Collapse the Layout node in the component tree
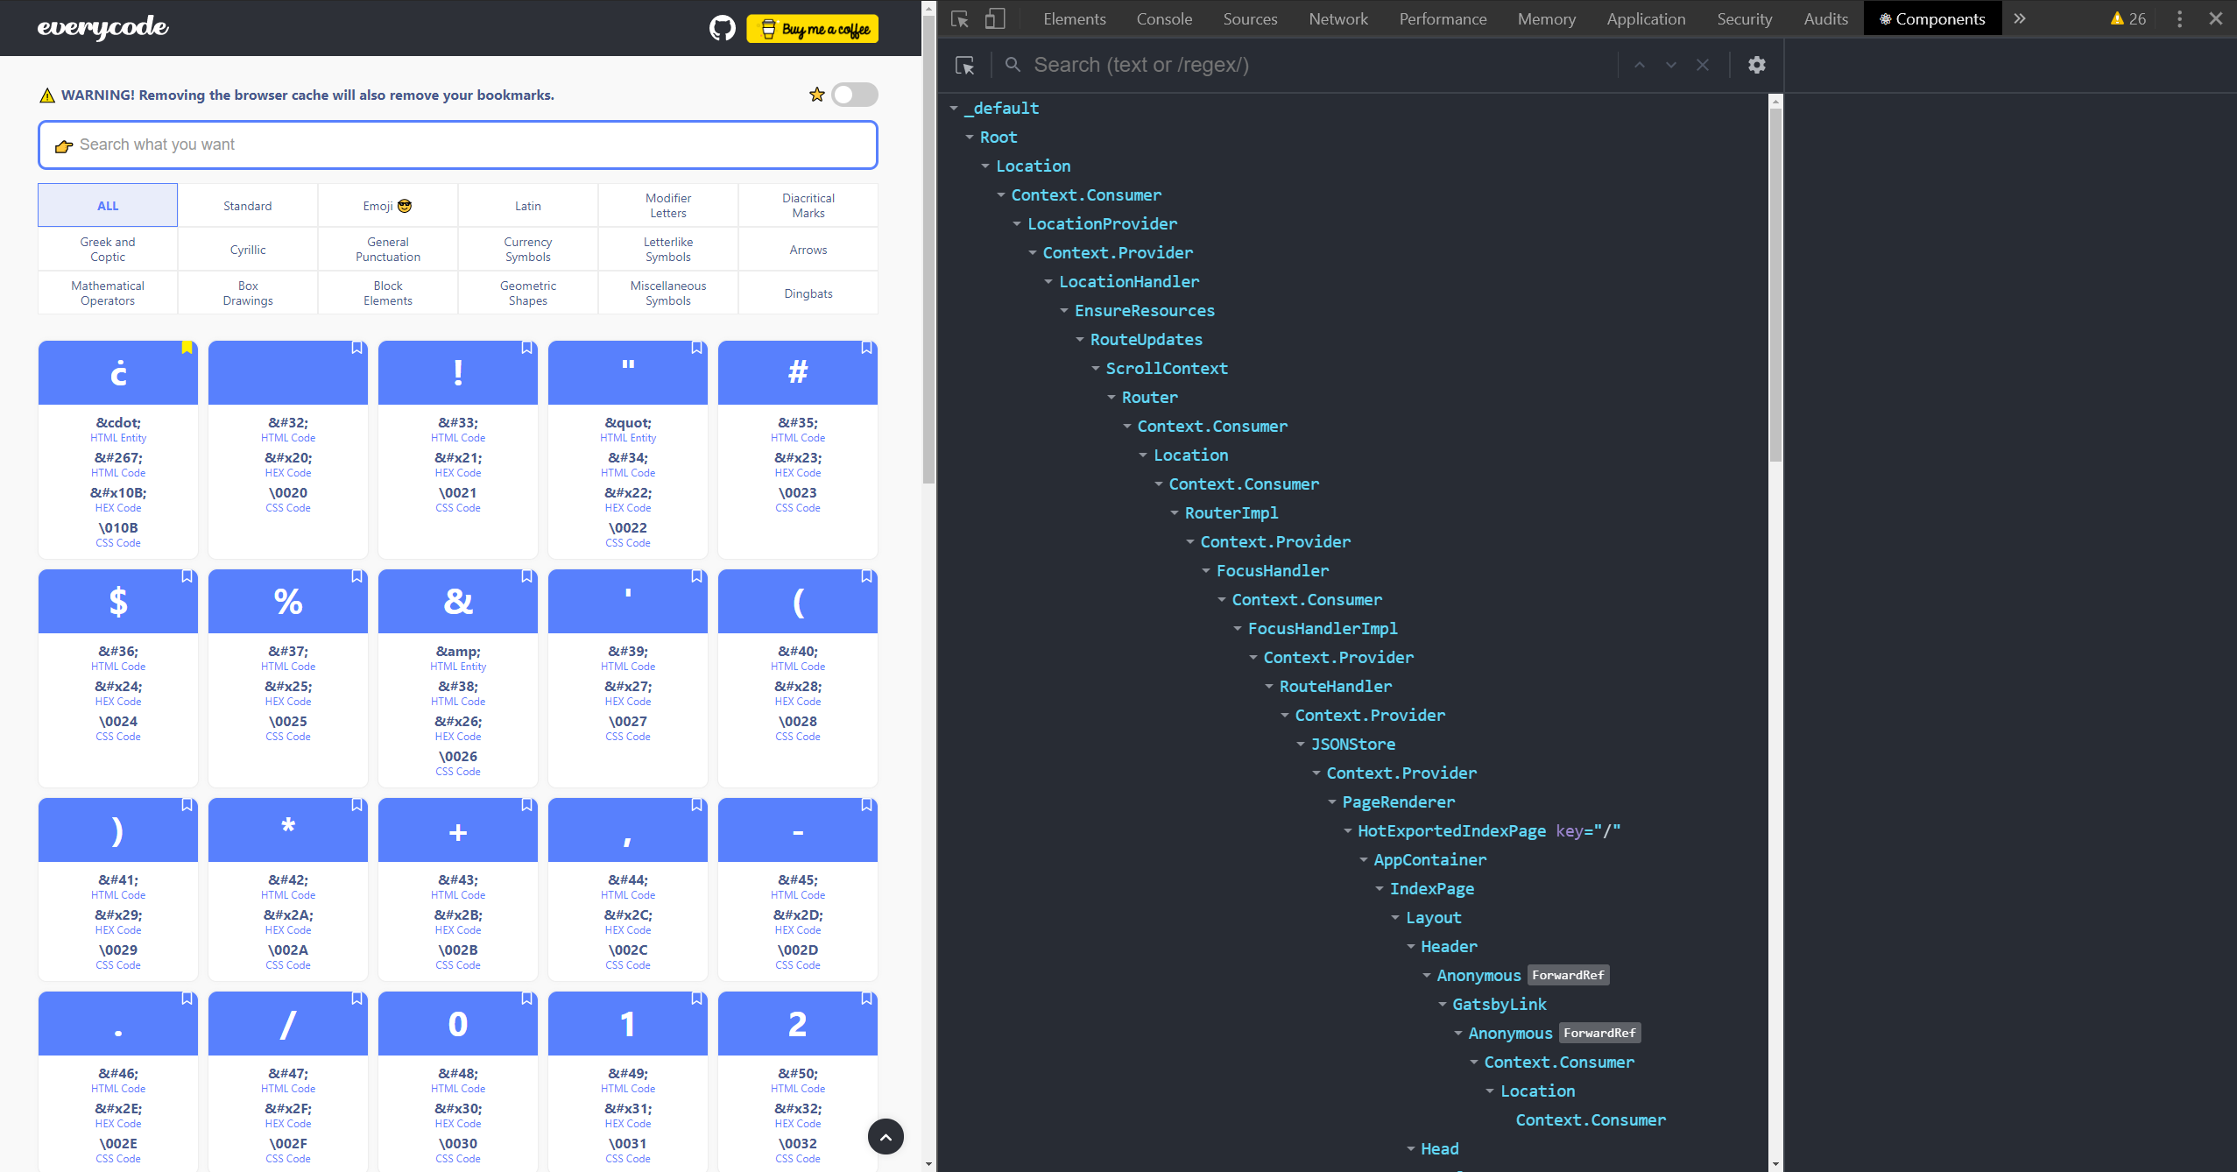 [x=1394, y=917]
